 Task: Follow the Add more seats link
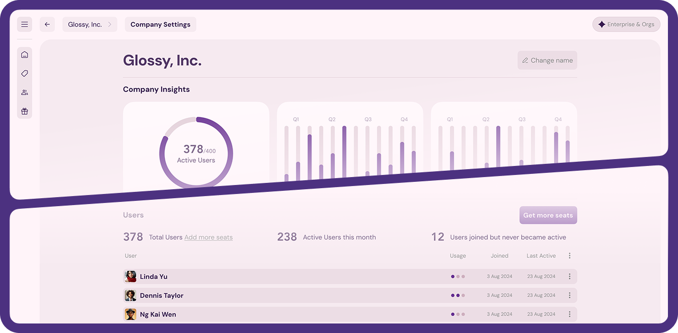(x=209, y=237)
